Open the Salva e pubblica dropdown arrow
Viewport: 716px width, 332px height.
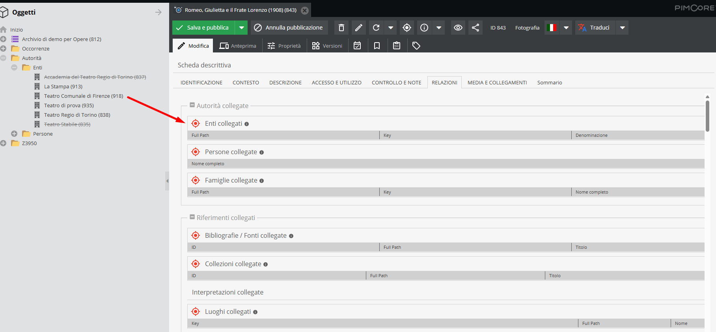pos(241,28)
